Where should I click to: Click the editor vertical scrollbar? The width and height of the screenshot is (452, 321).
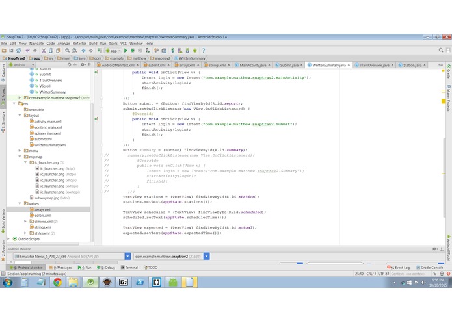coord(444,177)
